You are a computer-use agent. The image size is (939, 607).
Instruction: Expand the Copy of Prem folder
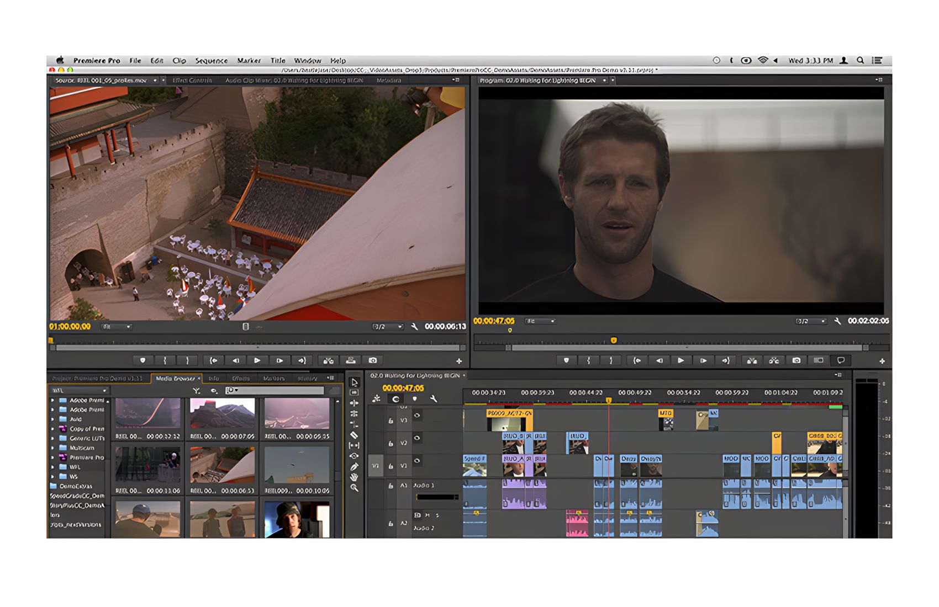(x=52, y=429)
